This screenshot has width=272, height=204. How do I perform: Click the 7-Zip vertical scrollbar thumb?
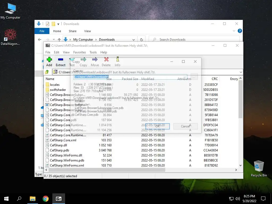tap(240, 99)
